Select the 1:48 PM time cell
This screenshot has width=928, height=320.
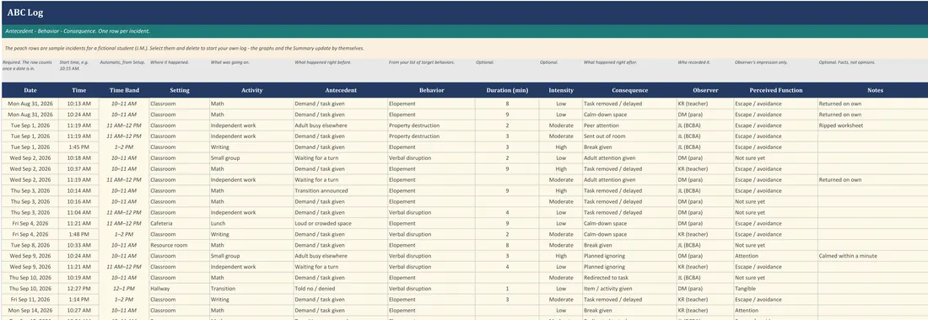pos(78,234)
